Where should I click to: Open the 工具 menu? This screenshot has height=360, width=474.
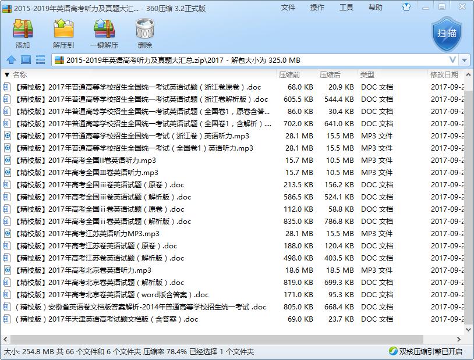(345, 8)
